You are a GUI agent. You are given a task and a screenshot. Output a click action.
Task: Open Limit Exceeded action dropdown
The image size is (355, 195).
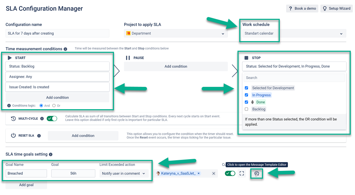tap(124, 173)
